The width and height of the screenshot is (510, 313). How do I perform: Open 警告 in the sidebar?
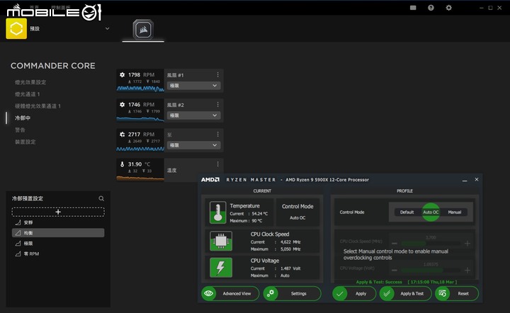pyautogui.click(x=20, y=130)
